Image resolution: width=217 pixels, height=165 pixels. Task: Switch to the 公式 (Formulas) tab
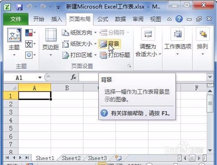(102, 19)
